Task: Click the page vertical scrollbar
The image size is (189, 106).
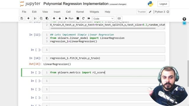Action: click(188, 73)
